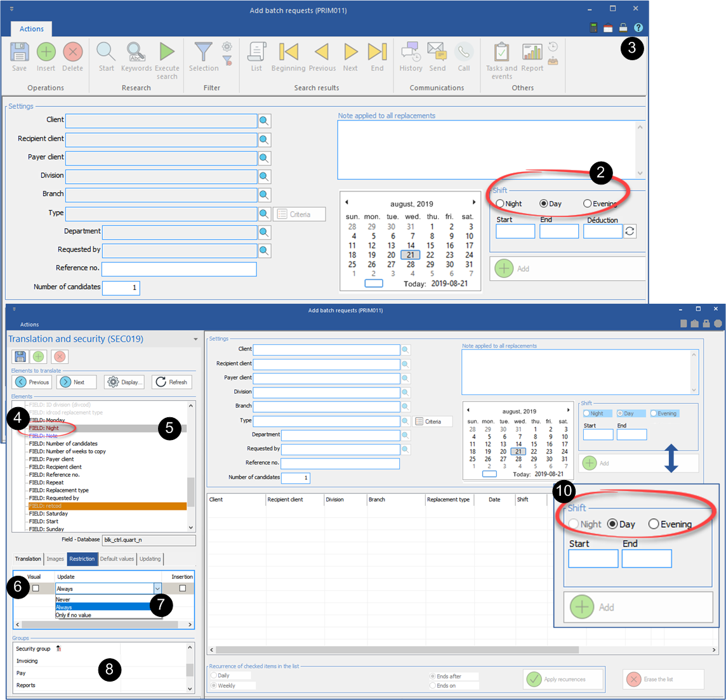
Task: Select the Ends after radio button
Action: (432, 677)
